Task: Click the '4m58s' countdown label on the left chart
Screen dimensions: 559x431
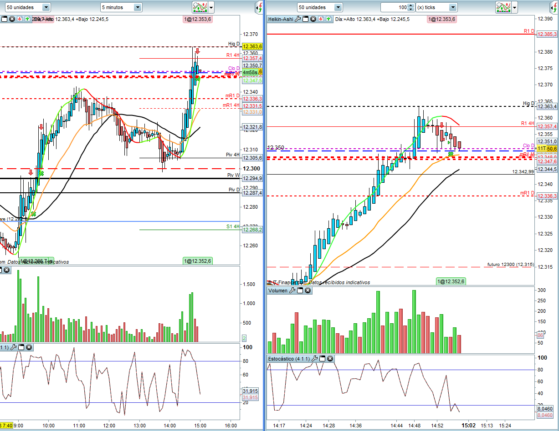Action: pos(250,72)
